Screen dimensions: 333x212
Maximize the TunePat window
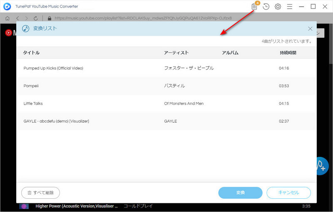point(313,7)
